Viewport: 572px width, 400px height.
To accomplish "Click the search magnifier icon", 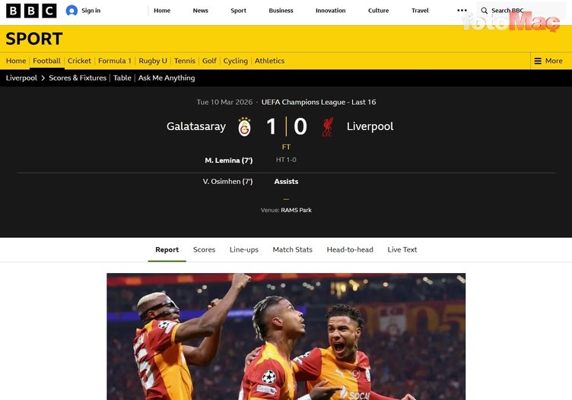I will coord(484,11).
